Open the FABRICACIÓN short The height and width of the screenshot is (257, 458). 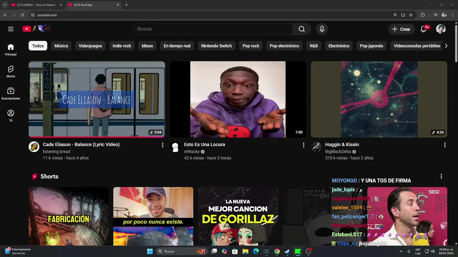(68, 216)
